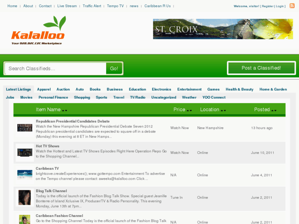Open Hot TV Shows listing title
299x224 pixels.
tap(47, 146)
